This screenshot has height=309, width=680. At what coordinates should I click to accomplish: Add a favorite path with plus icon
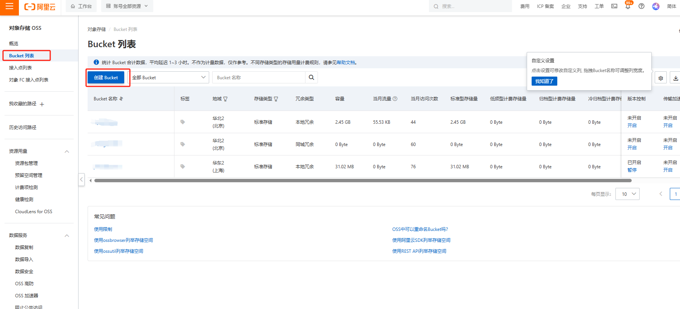42,104
